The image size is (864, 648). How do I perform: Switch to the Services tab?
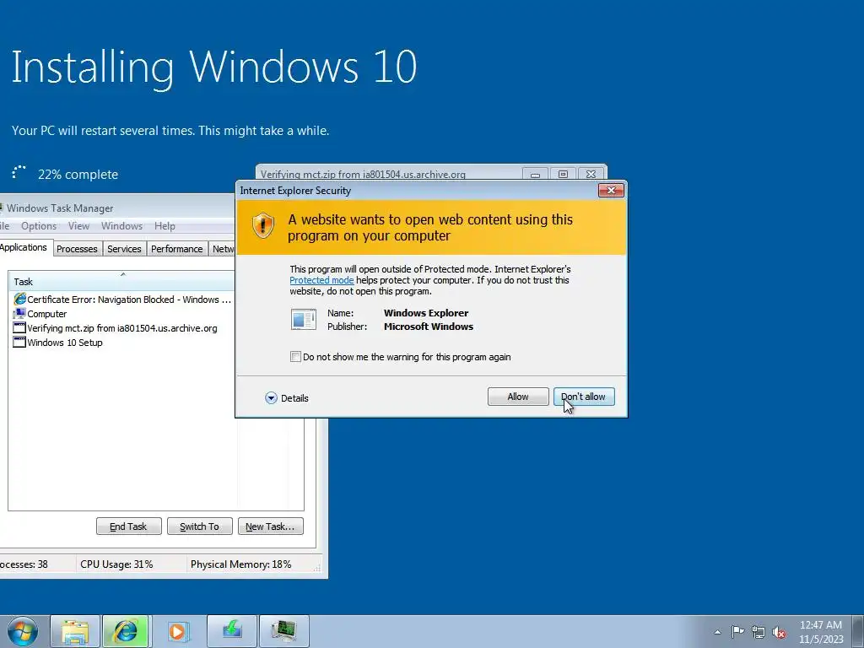pos(124,249)
